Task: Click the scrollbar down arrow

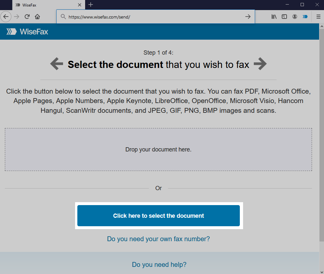Action: pyautogui.click(x=321, y=272)
